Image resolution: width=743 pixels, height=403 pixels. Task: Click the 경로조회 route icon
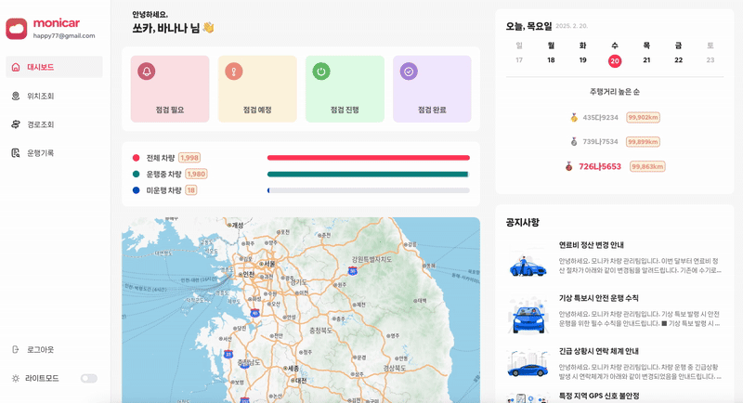pos(16,124)
